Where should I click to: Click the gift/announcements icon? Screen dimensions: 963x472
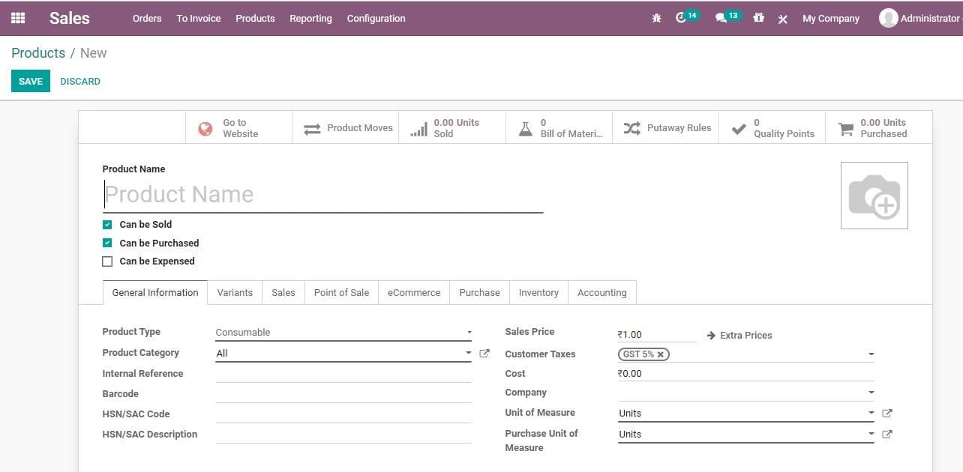(x=758, y=17)
